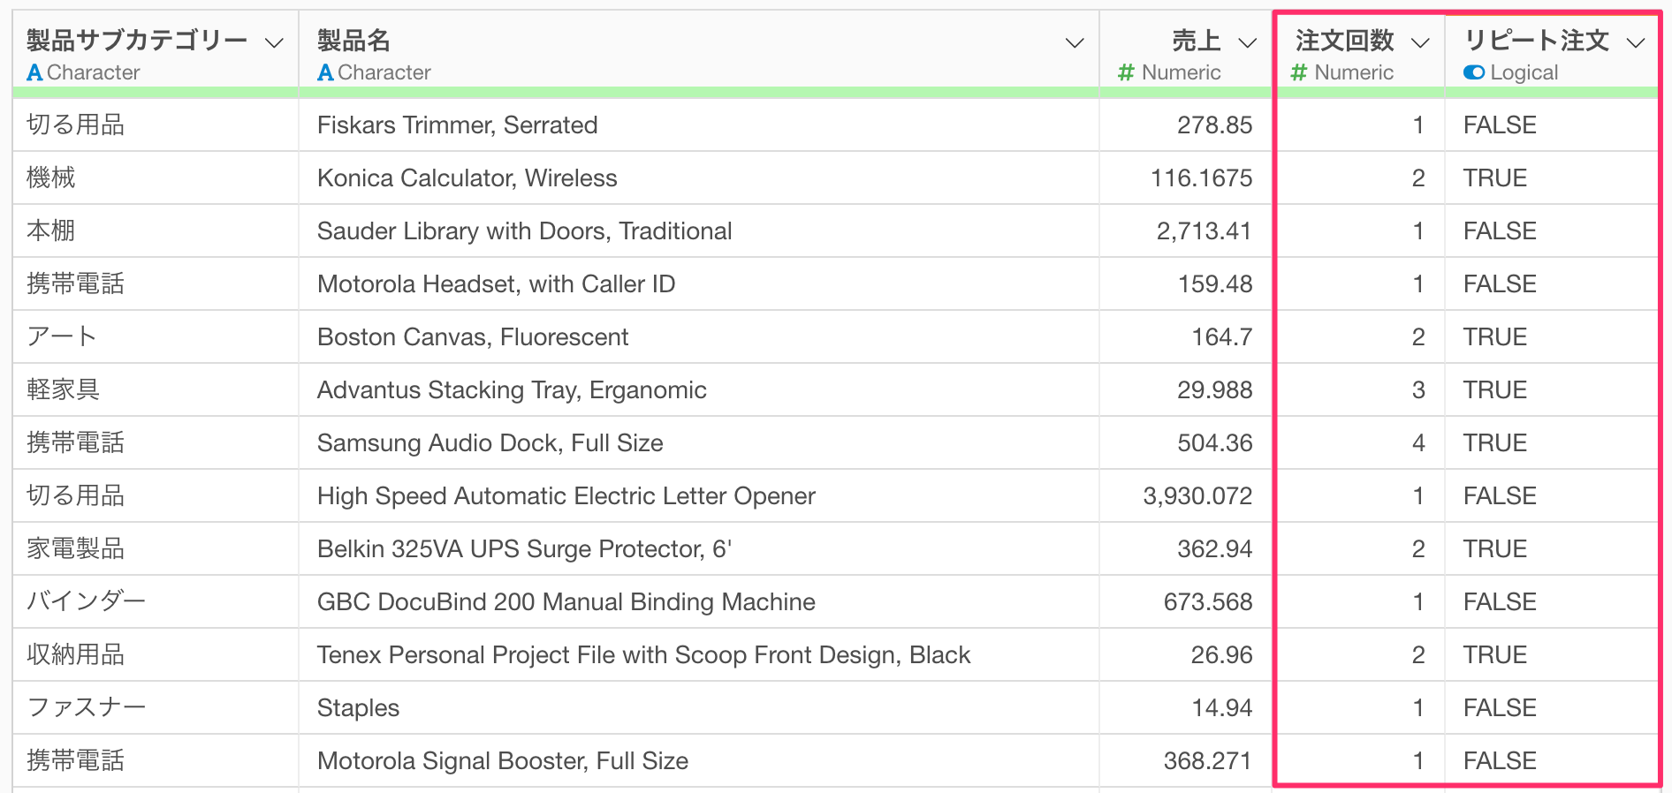
Task: Click the 製品サブカテゴリー column header title
Action: [x=137, y=41]
